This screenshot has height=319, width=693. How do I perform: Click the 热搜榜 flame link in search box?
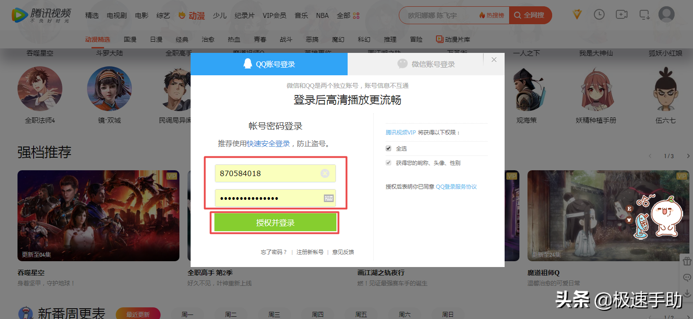point(492,15)
